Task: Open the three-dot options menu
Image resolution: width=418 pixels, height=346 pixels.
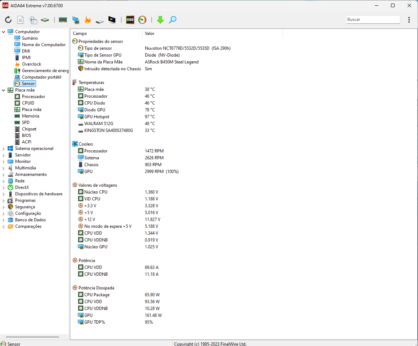Action: (x=409, y=20)
